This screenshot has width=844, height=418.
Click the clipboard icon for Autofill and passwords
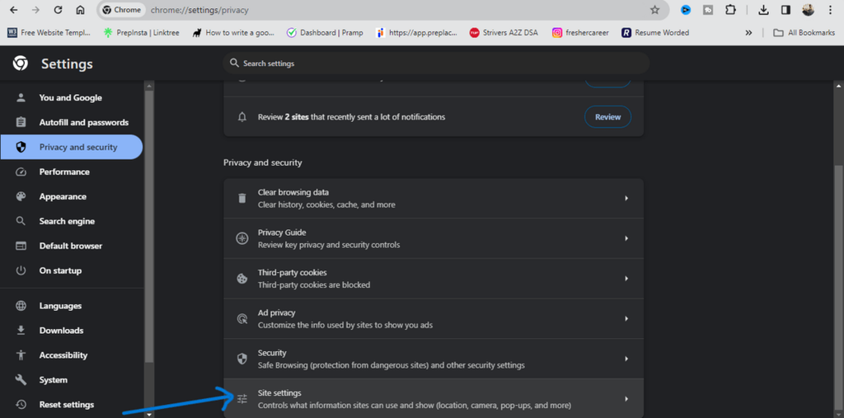[x=21, y=122]
